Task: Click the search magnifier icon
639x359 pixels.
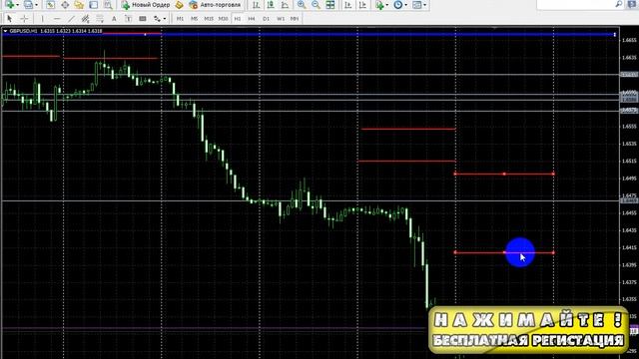Action: 619,4
